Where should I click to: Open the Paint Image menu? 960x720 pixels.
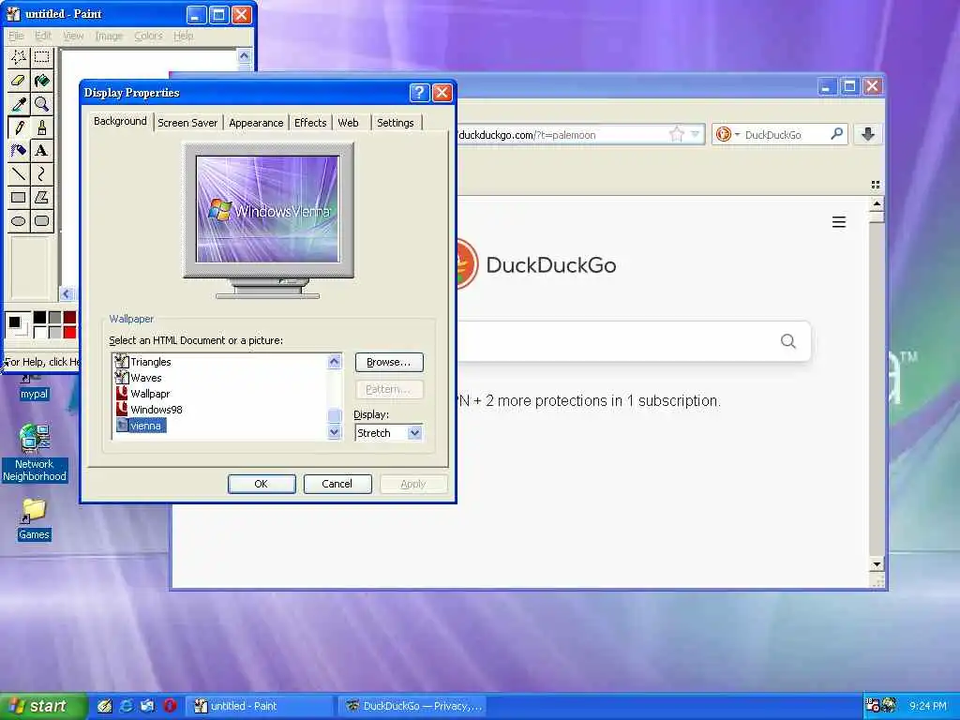coord(109,36)
